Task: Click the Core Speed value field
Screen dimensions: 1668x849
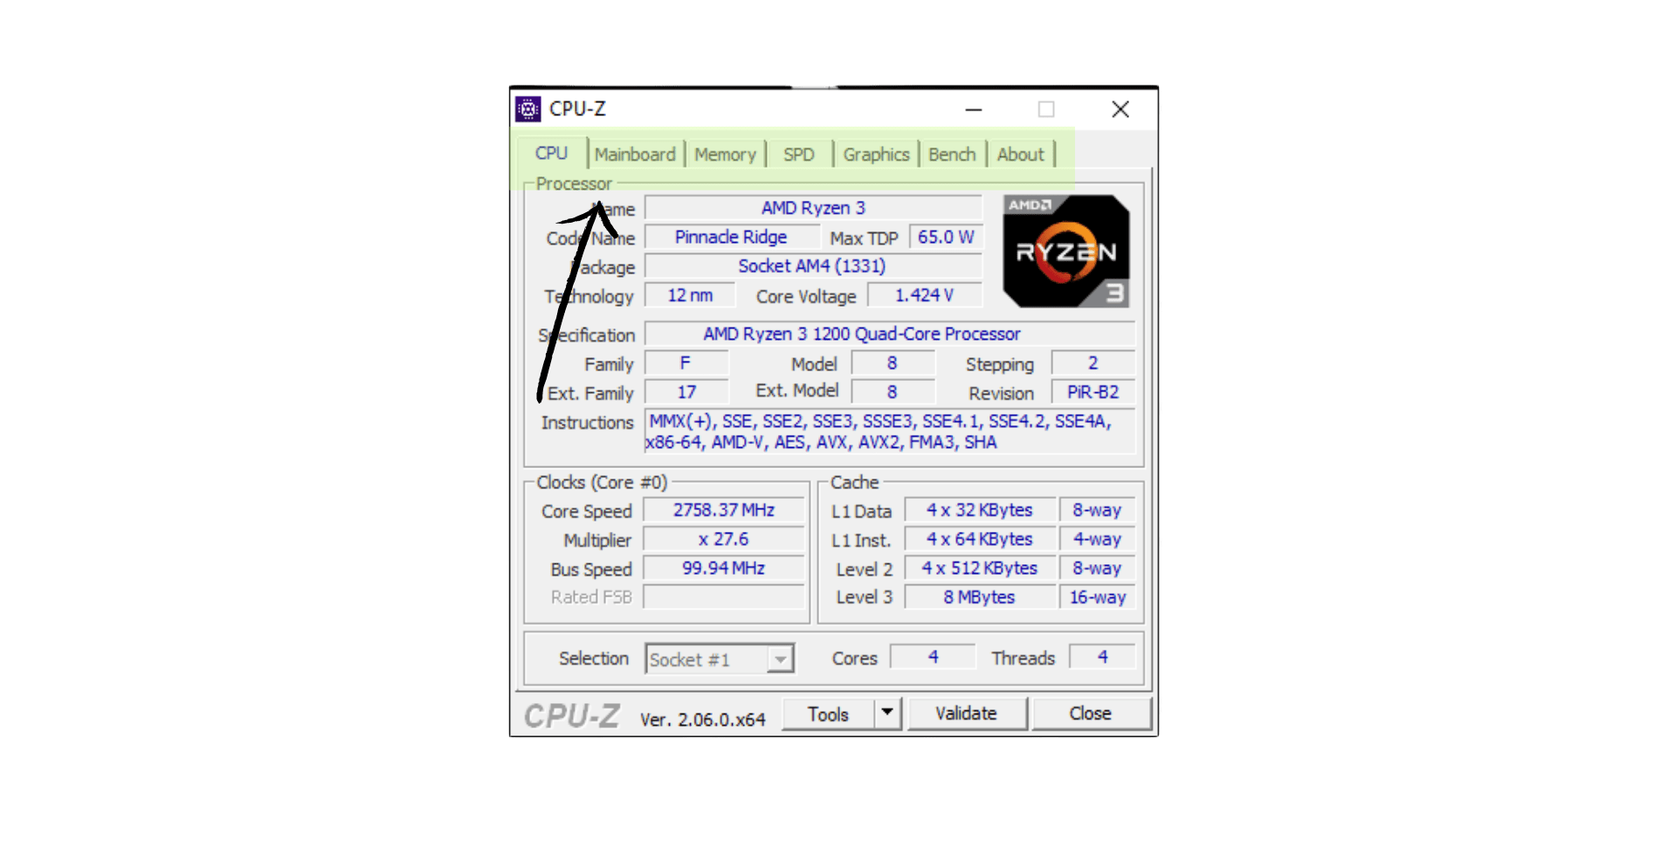Action: point(723,510)
